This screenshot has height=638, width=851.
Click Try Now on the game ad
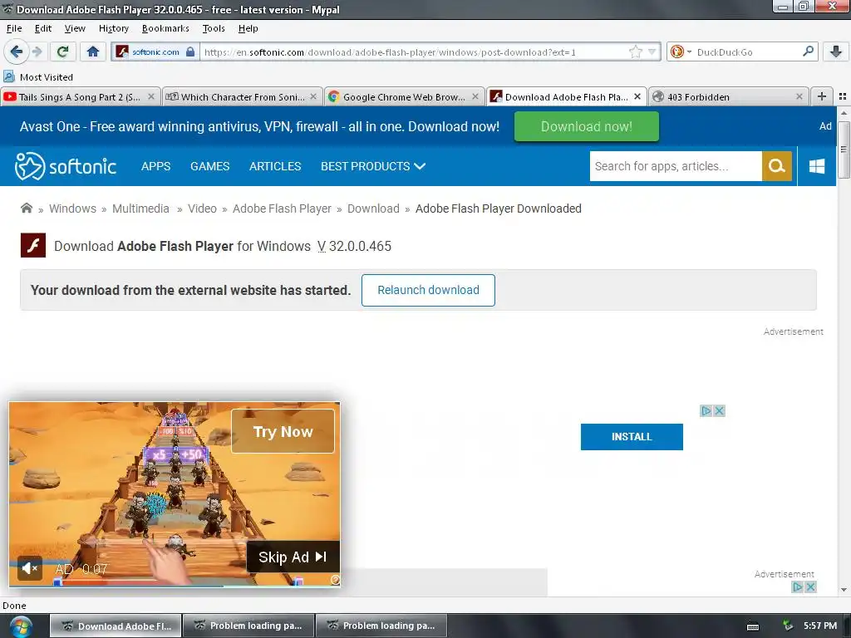click(x=283, y=431)
